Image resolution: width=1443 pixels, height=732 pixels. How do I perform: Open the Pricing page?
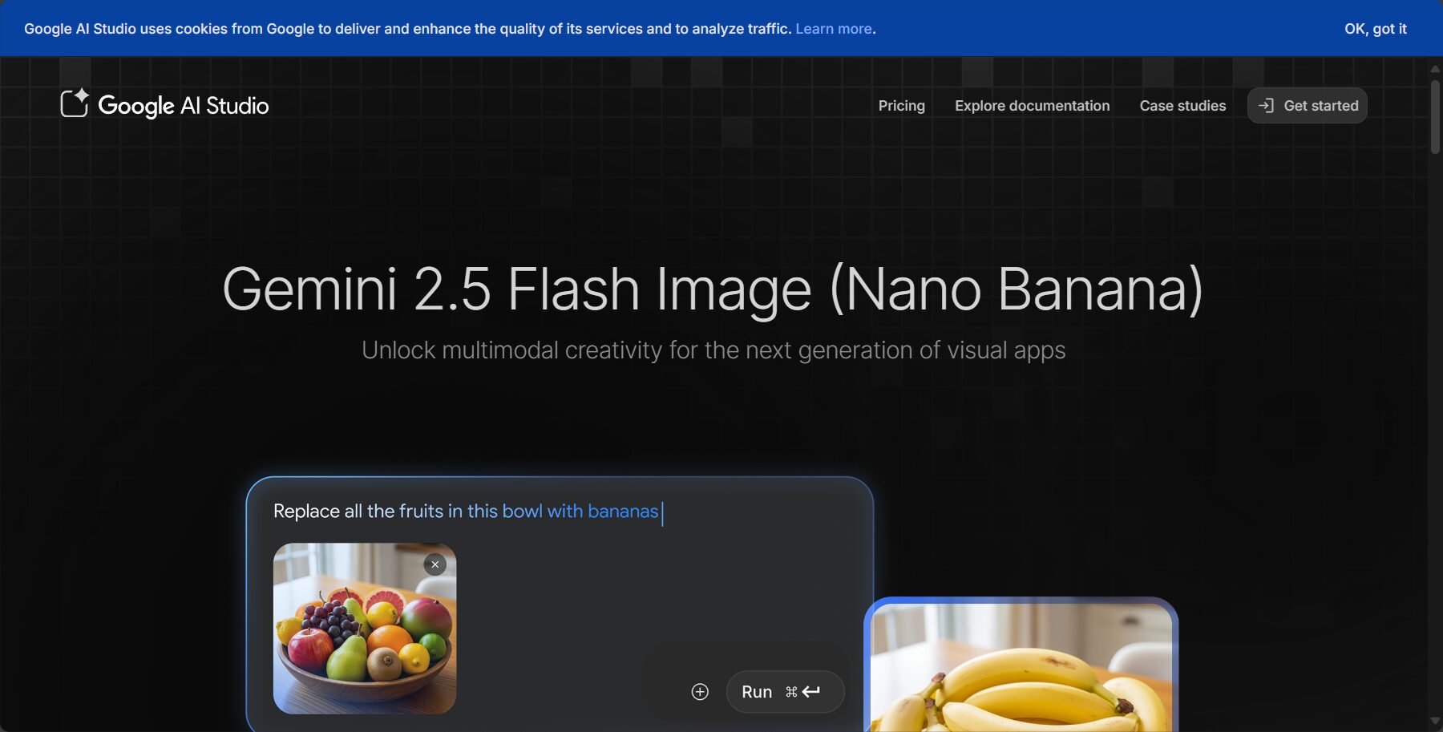901,106
